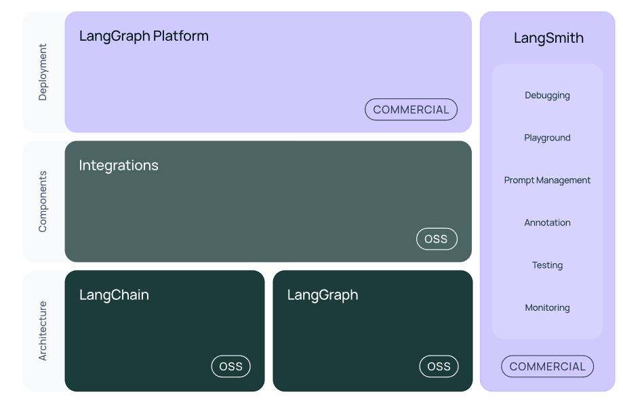Select Annotation in the LangSmith list
Image resolution: width=623 pixels, height=403 pixels.
(x=547, y=223)
